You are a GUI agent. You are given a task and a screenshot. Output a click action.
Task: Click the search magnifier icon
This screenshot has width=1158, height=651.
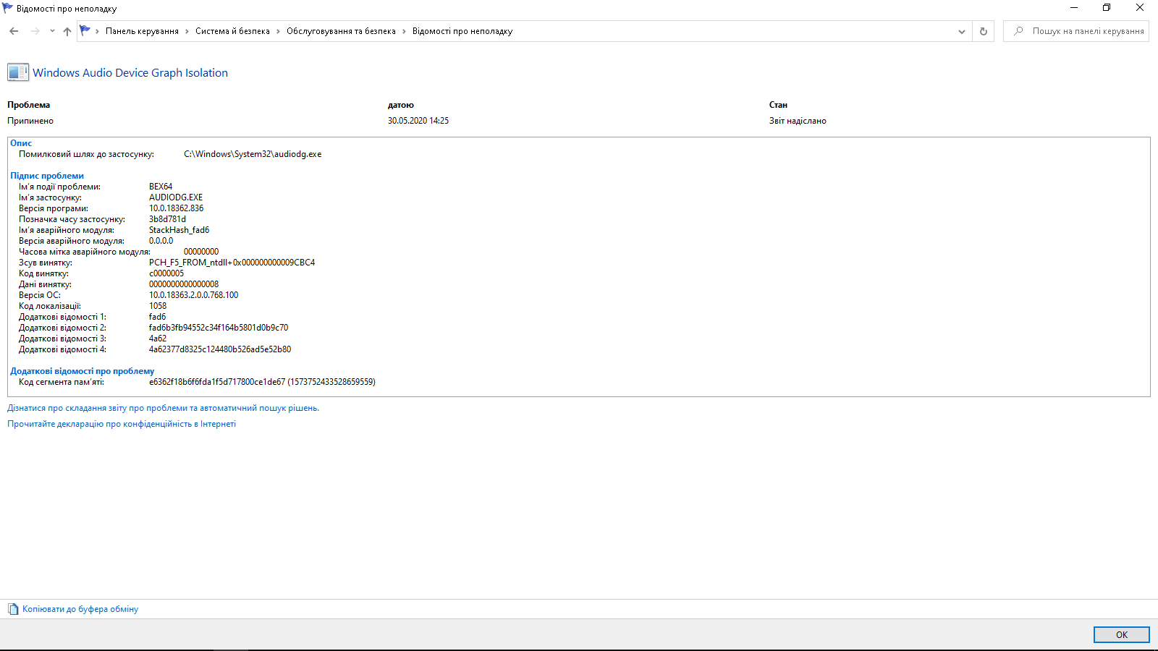tap(1018, 31)
